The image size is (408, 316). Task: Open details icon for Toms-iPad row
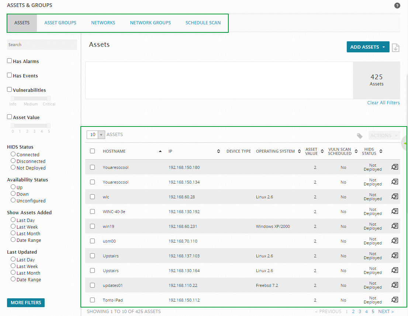395,300
